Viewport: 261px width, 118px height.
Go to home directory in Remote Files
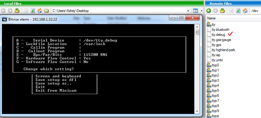click(245, 11)
